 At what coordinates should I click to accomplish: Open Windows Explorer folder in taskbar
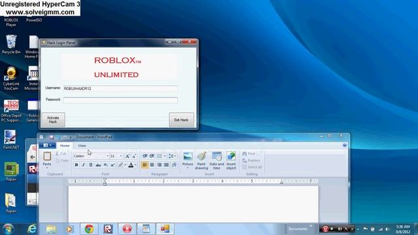pos(51,229)
